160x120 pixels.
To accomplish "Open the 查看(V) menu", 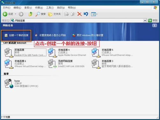I will (x=28, y=8).
